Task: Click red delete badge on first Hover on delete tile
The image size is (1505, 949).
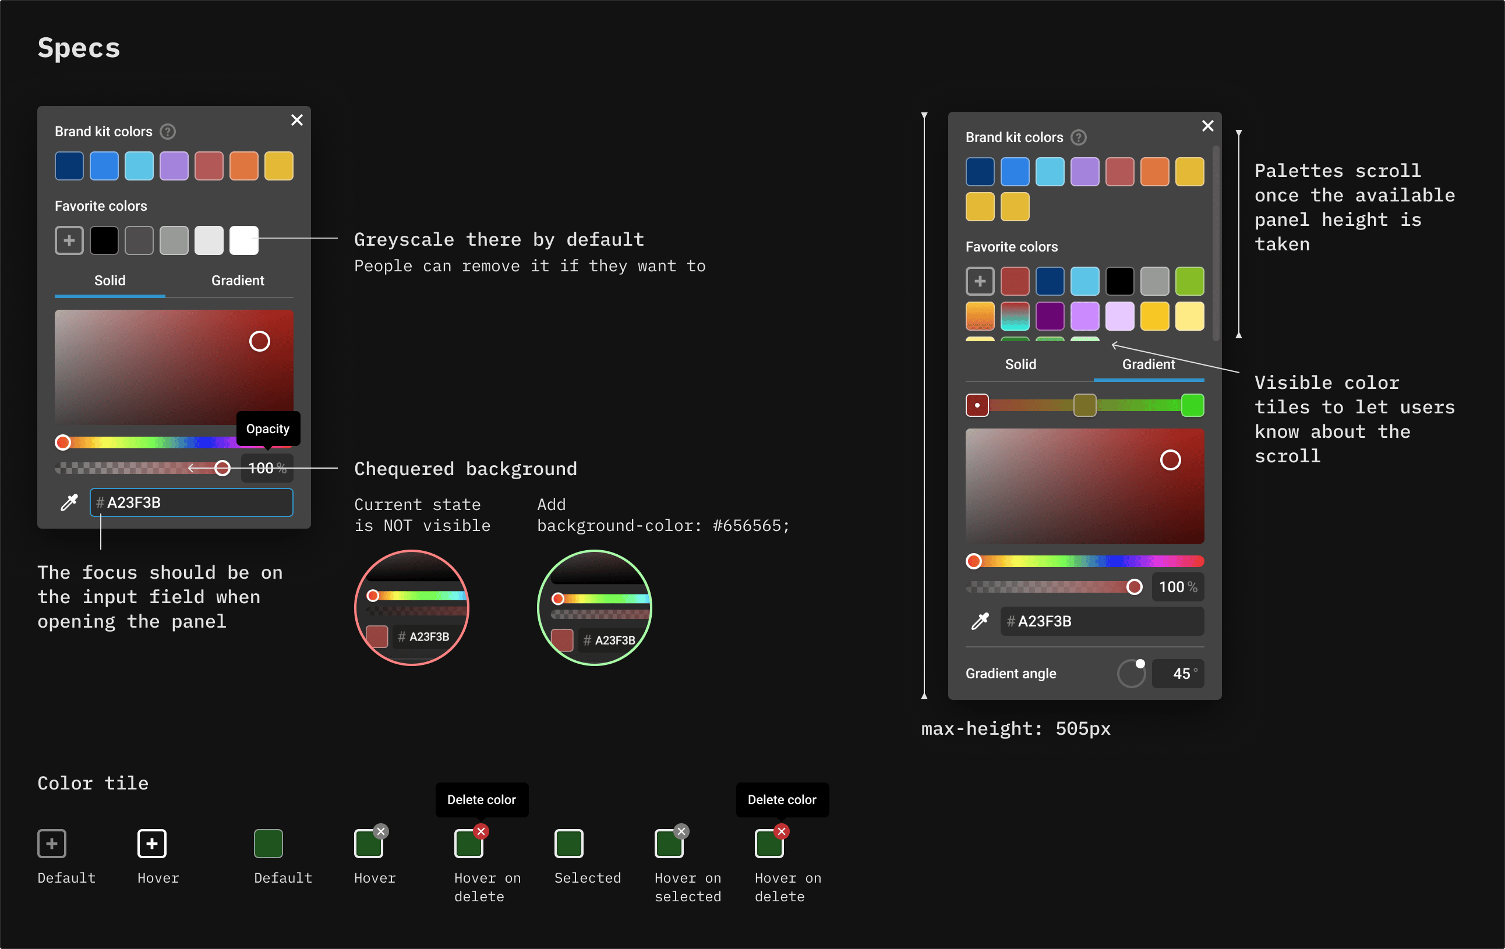Action: click(481, 831)
